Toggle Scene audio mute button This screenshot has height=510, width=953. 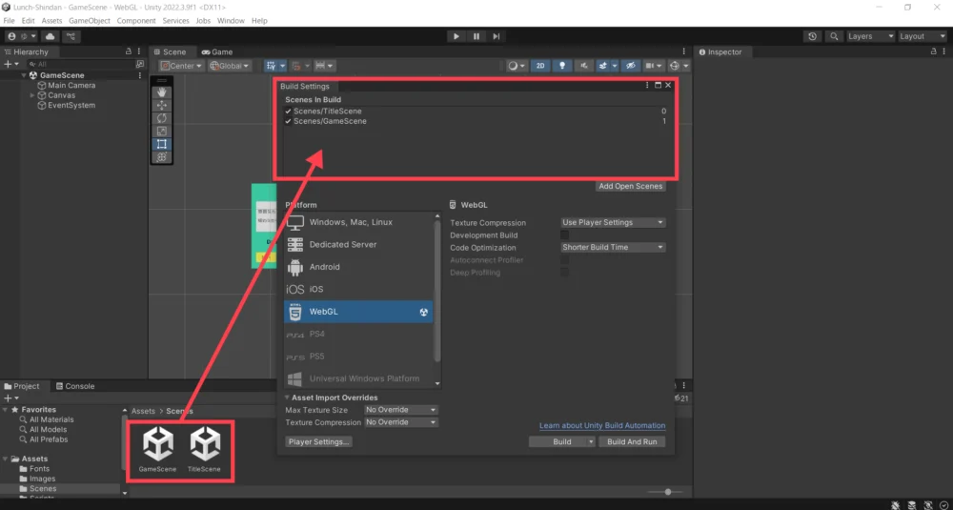(x=584, y=66)
